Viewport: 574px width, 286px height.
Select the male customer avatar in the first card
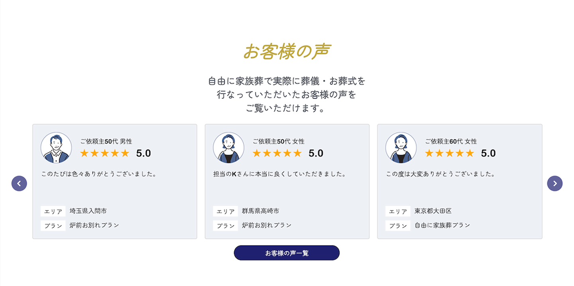pos(56,147)
